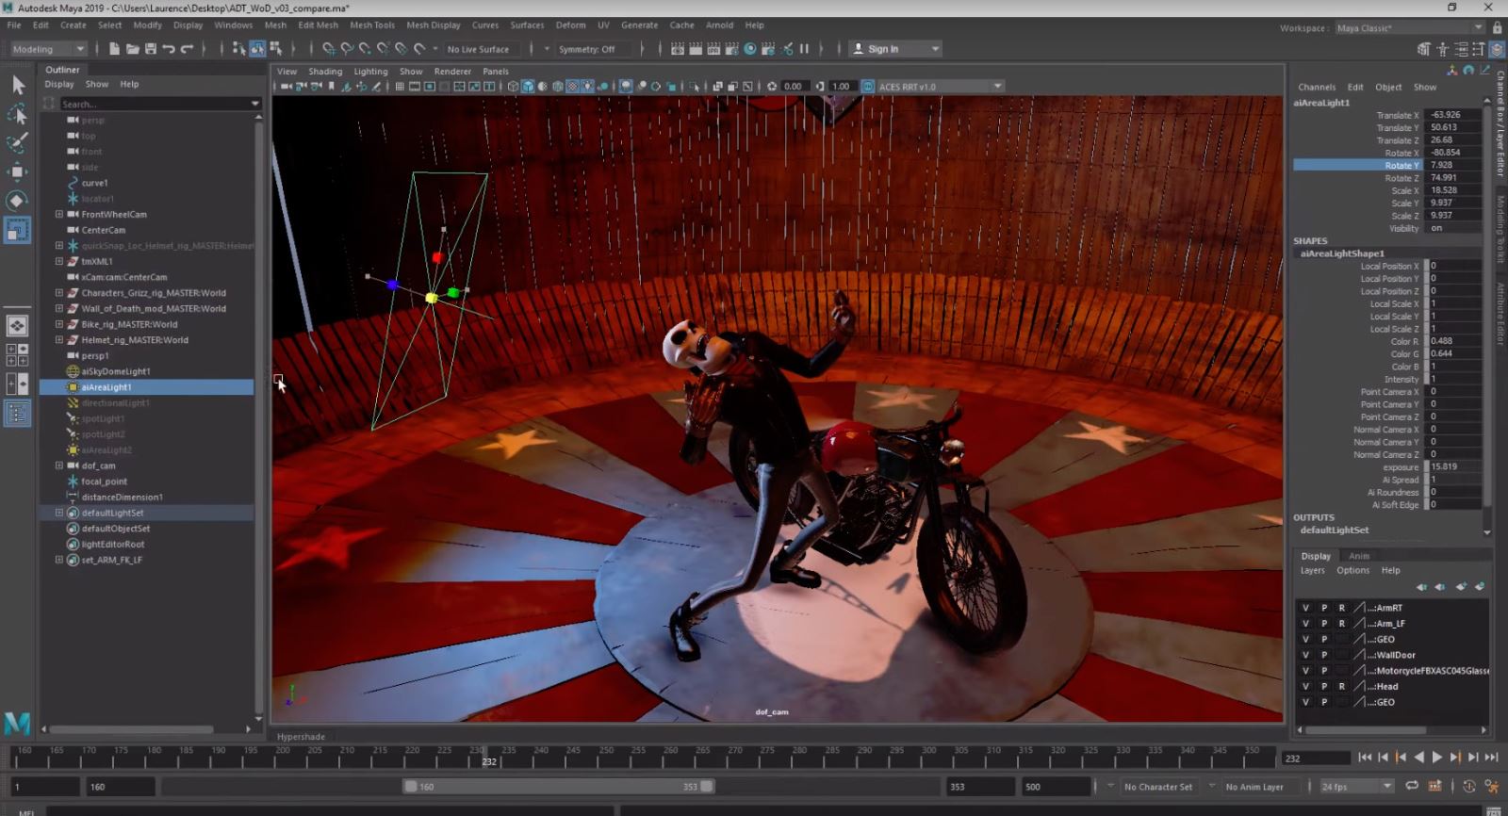Toggle R display type of Head layer
This screenshot has height=816, width=1508.
[1341, 687]
